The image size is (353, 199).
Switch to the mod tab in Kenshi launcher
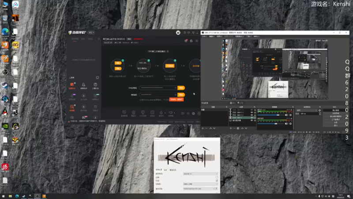click(165, 170)
